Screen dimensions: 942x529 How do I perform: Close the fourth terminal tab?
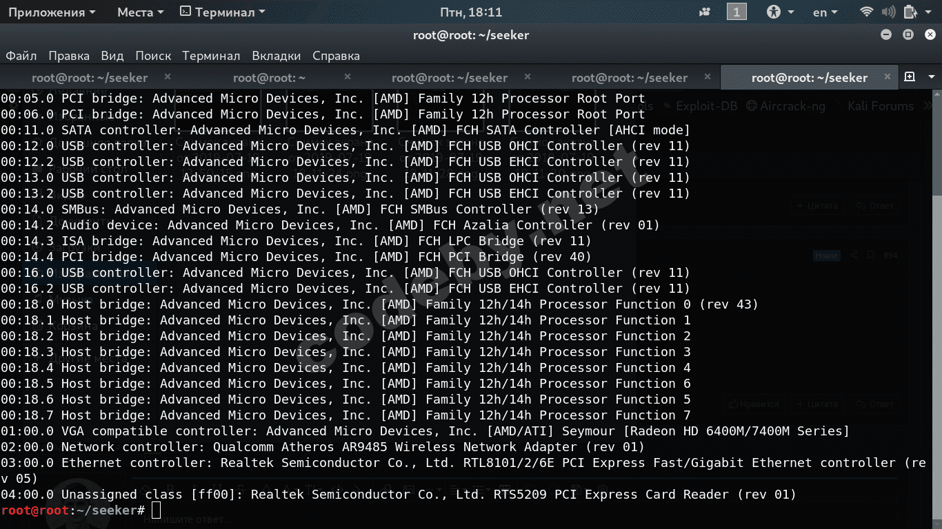coord(708,77)
